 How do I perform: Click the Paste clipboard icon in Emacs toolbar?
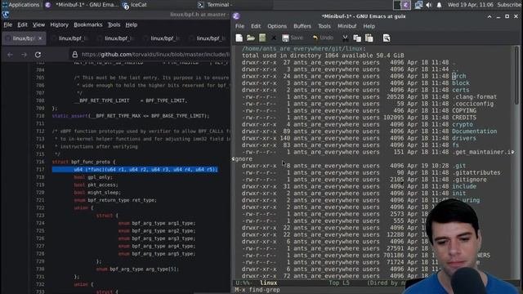click(x=369, y=38)
